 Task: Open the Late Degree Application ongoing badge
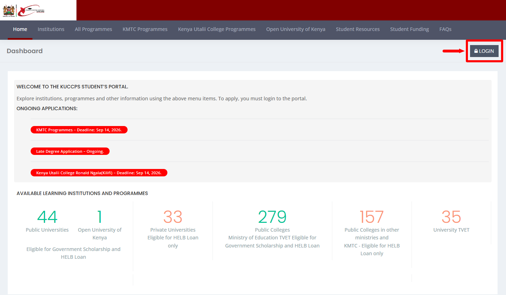pos(70,151)
